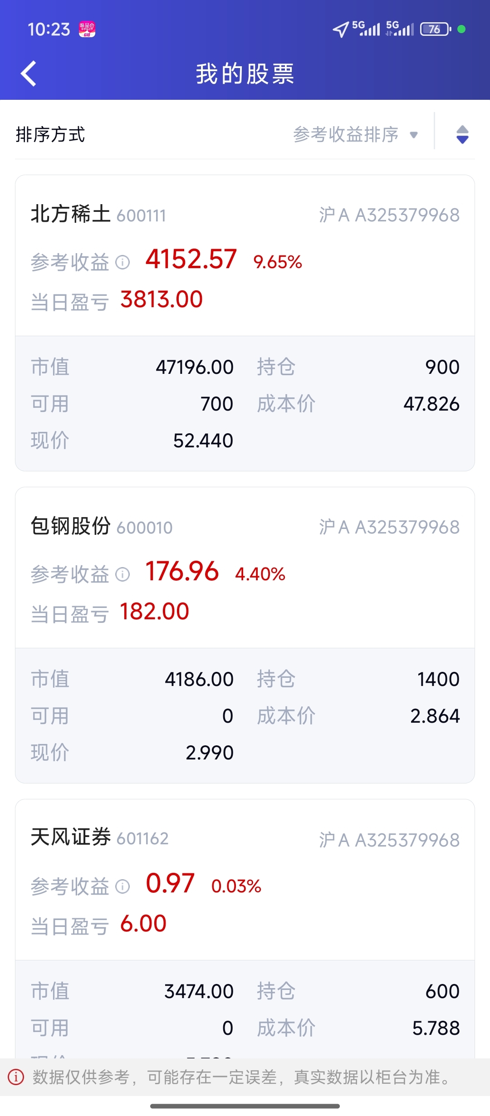Tap 北方稀土 market value 47196.00

(x=195, y=367)
